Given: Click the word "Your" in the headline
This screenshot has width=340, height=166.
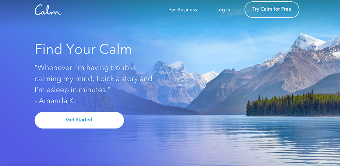Looking at the screenshot, I should [81, 49].
